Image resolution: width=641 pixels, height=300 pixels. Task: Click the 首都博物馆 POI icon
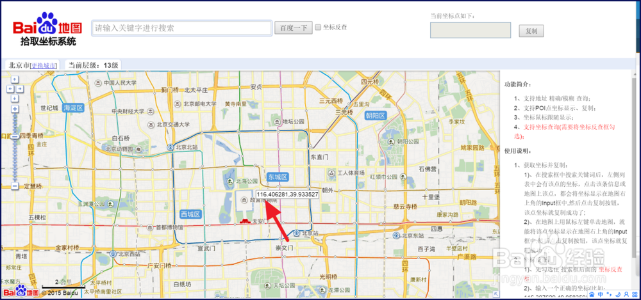coord(149,227)
